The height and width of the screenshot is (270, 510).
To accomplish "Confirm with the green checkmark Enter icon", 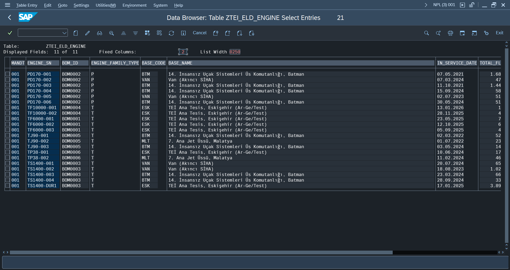I will pyautogui.click(x=10, y=33).
